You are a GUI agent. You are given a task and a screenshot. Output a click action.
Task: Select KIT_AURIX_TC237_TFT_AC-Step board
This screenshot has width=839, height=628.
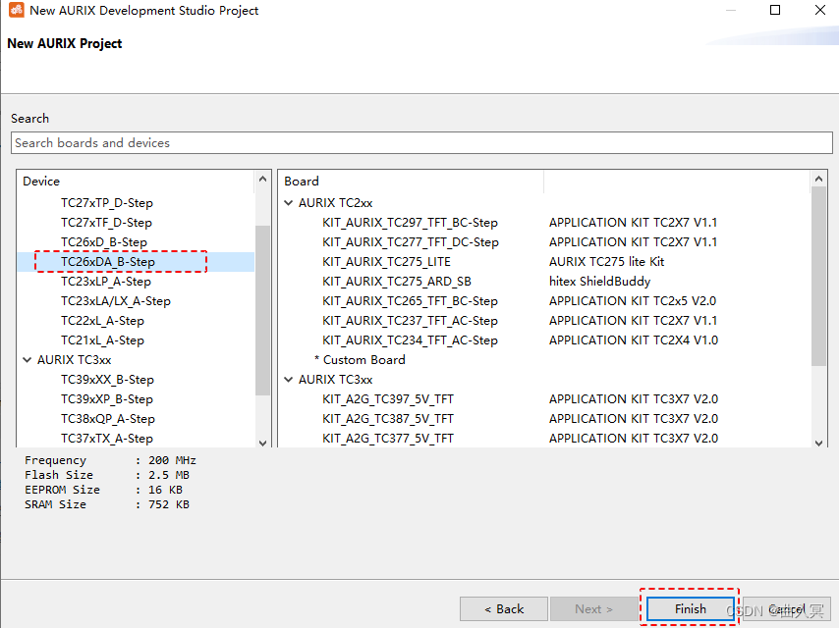[410, 321]
